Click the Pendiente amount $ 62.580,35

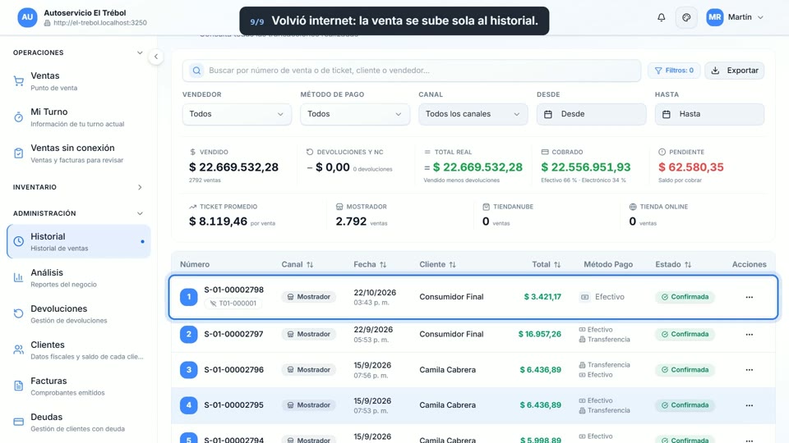pyautogui.click(x=691, y=167)
